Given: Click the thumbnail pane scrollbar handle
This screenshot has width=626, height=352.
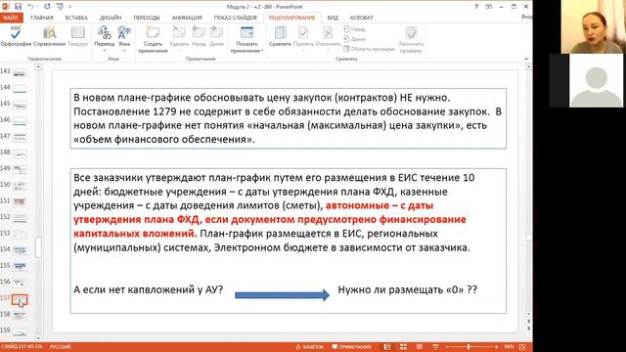Looking at the screenshot, I should tap(38, 247).
